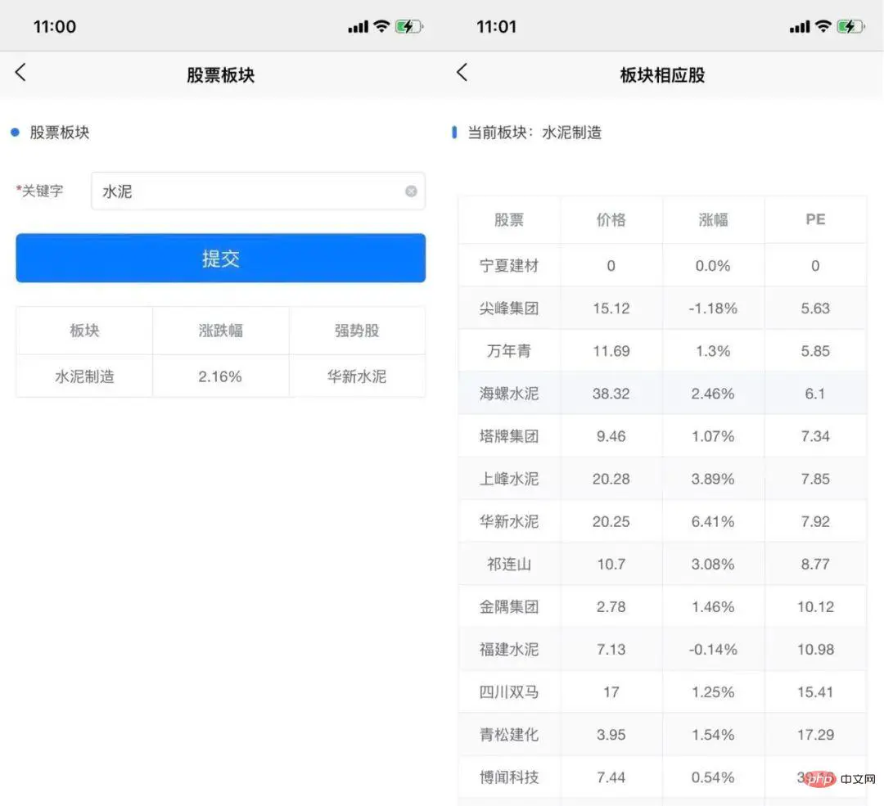Click price 15.12 of 尖峰集团
884x806 pixels.
tap(611, 308)
